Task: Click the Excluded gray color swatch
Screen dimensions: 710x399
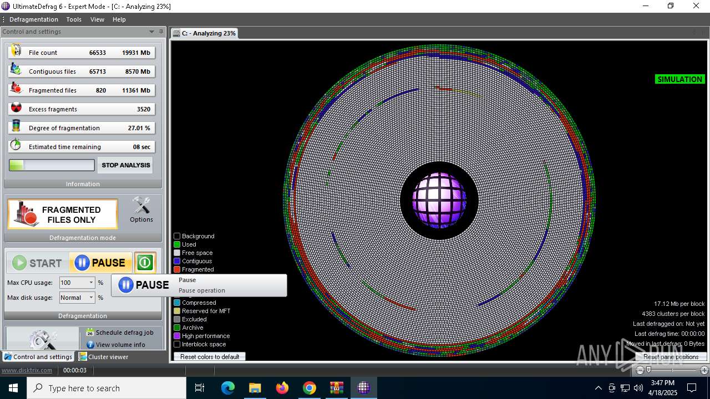Action: [177, 319]
